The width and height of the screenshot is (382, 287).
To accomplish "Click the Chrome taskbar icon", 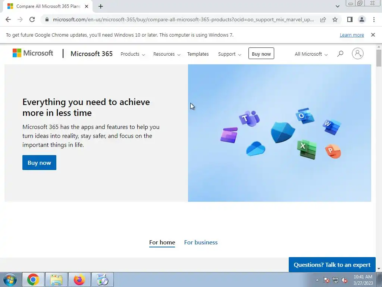I will [x=33, y=280].
